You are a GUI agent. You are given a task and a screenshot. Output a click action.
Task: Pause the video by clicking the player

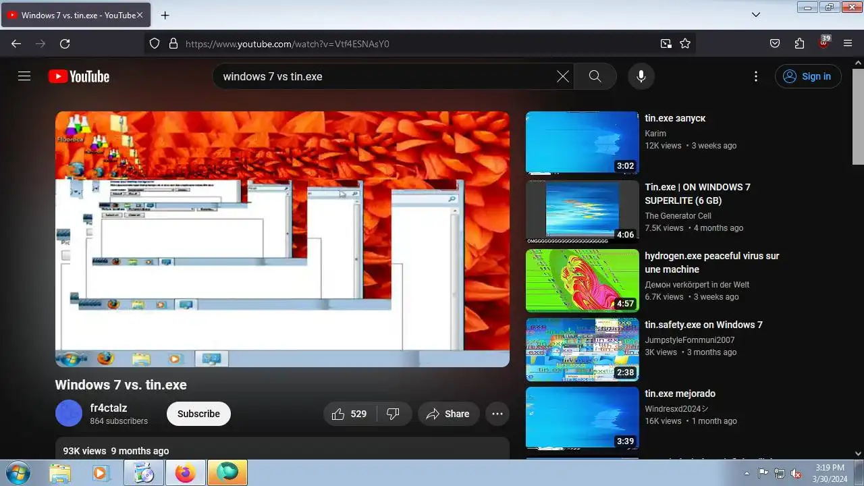click(x=282, y=239)
